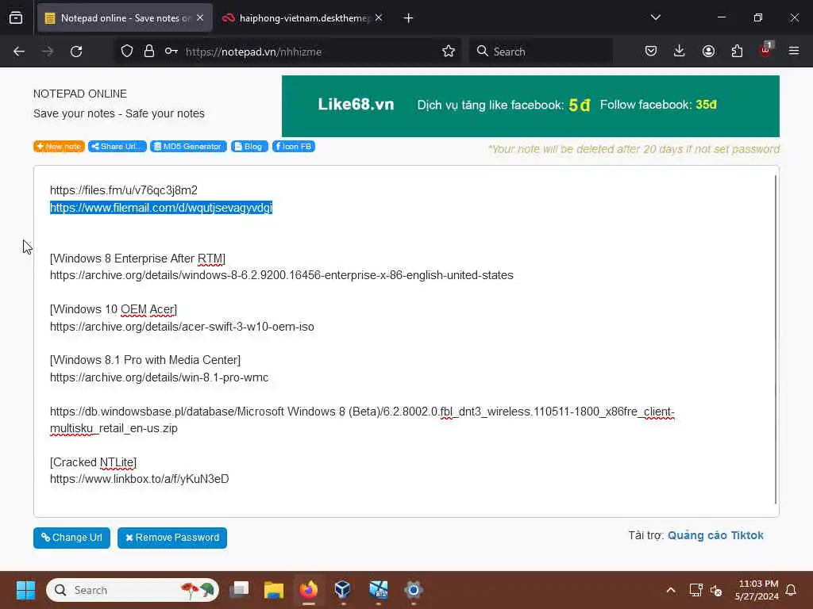
Task: Click the Firefox View icon in the tab bar
Action: click(x=16, y=18)
